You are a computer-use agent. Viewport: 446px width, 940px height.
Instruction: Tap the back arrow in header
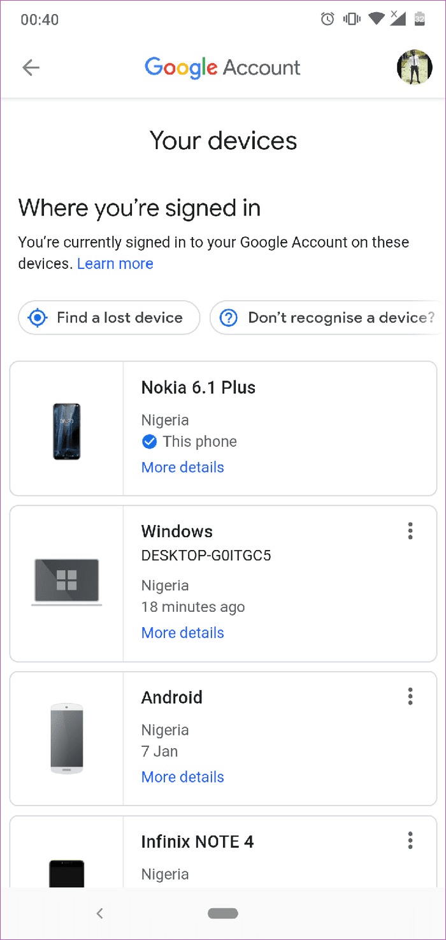pos(31,68)
